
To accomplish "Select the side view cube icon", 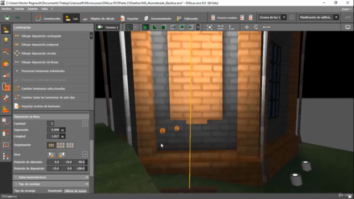I will (173, 27).
